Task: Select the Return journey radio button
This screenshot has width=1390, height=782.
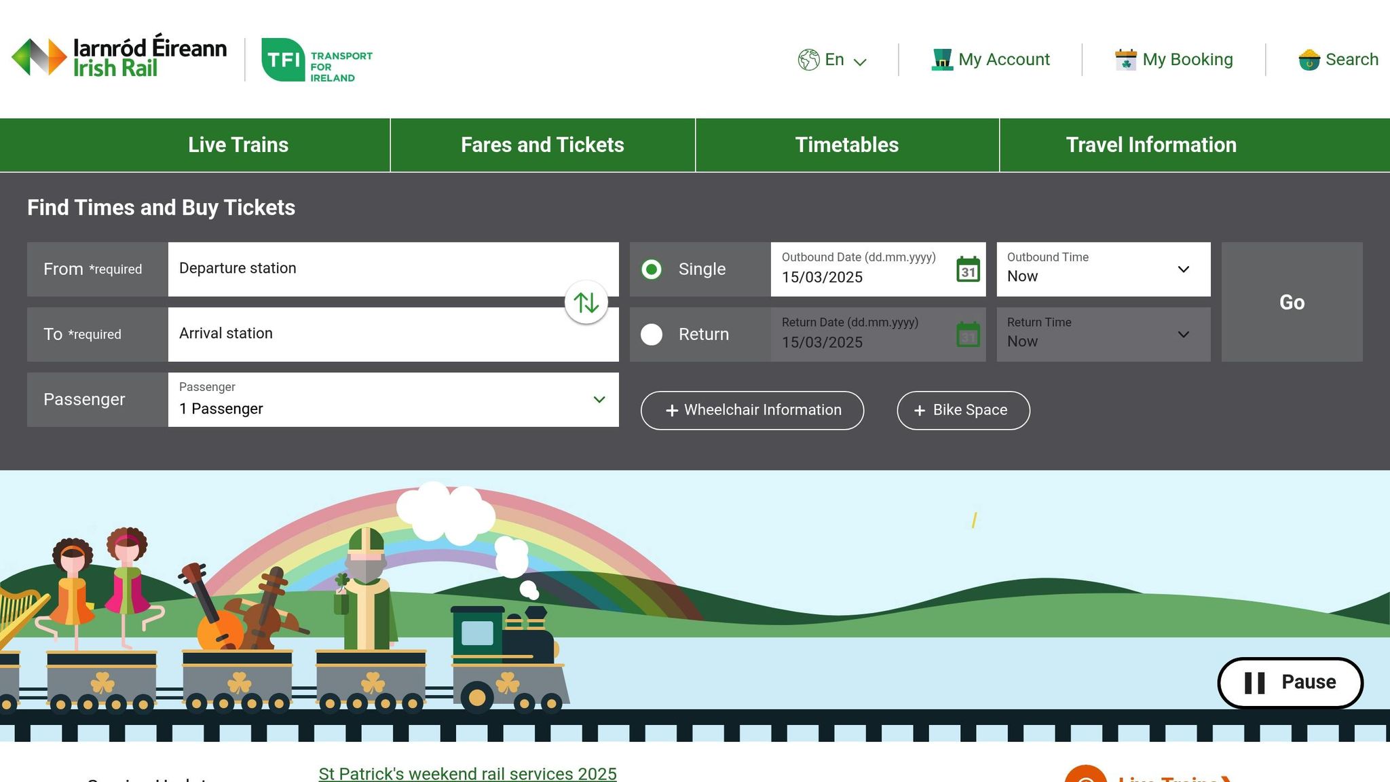Action: click(652, 334)
